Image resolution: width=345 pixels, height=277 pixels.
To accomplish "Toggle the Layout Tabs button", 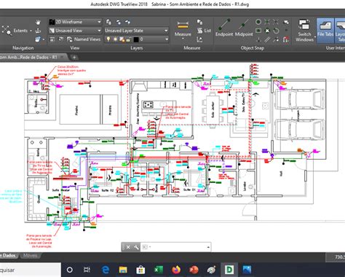I will pyautogui.click(x=340, y=31).
